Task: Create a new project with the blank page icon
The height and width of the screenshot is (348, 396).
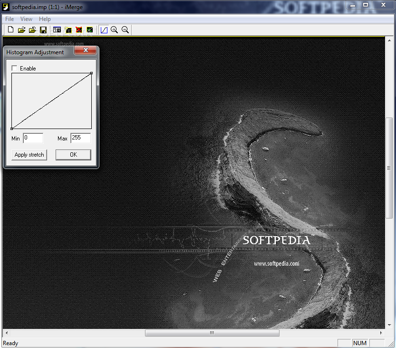Action: (10, 30)
